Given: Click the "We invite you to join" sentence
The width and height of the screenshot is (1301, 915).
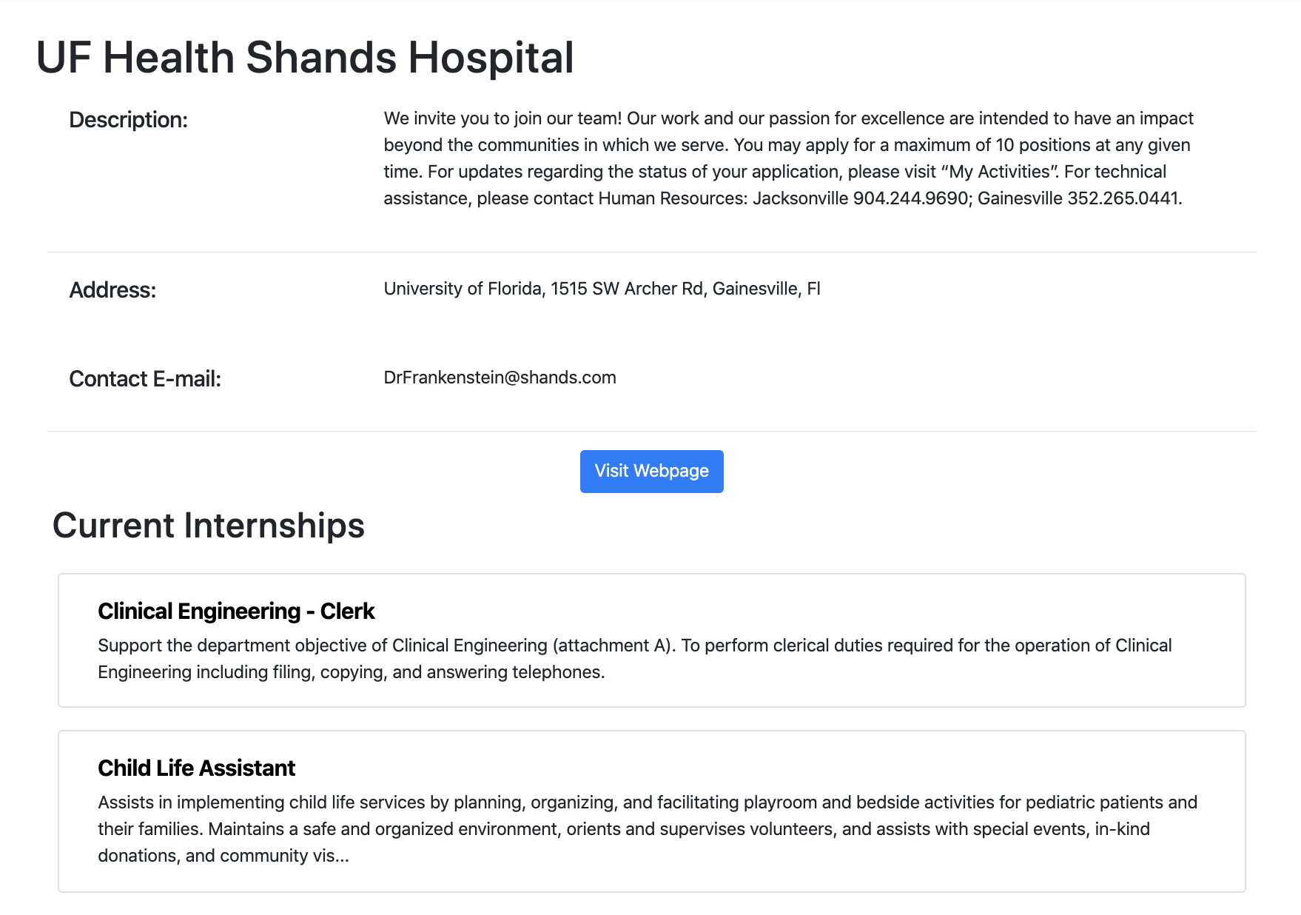Looking at the screenshot, I should [x=503, y=118].
